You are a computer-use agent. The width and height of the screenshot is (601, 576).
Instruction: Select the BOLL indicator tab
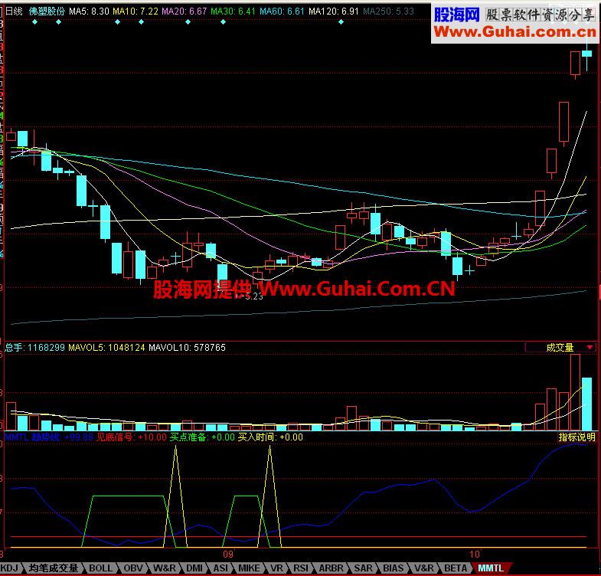(x=100, y=568)
